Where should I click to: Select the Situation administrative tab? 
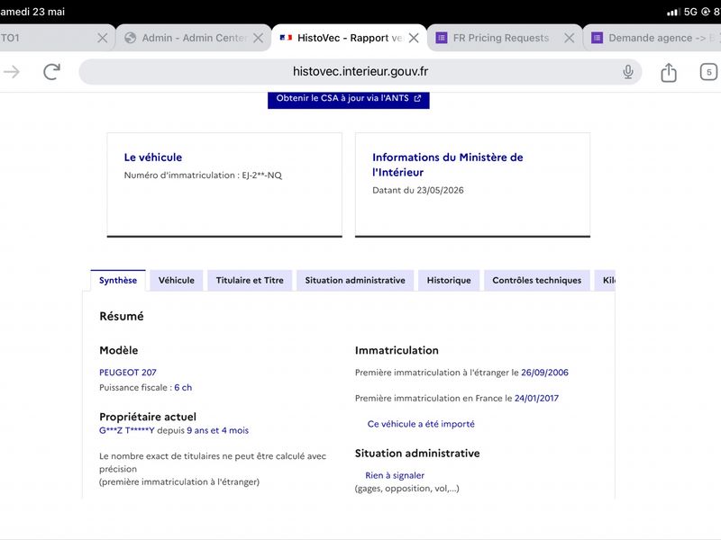[355, 280]
